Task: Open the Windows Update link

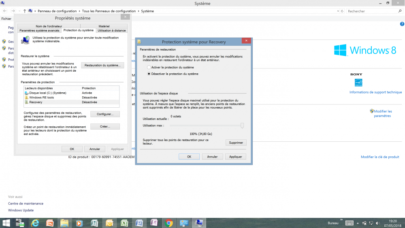Action: (21, 210)
